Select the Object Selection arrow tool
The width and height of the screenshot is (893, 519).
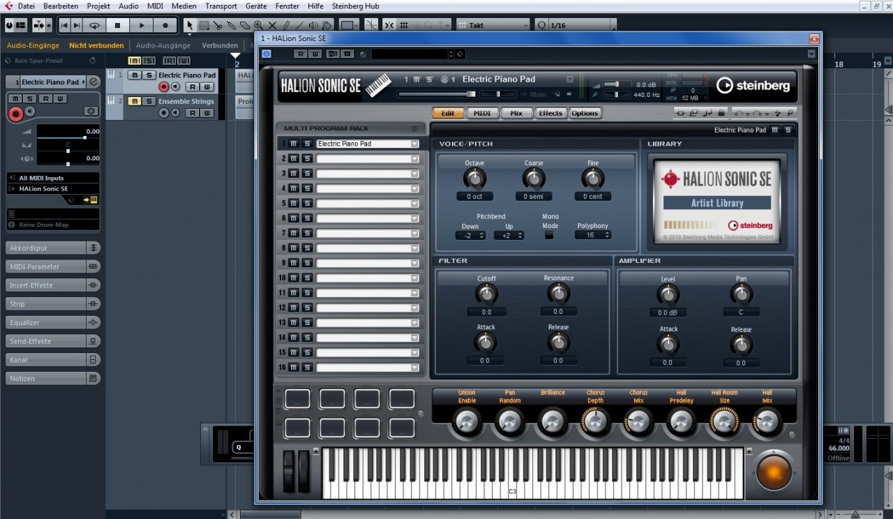click(x=189, y=25)
